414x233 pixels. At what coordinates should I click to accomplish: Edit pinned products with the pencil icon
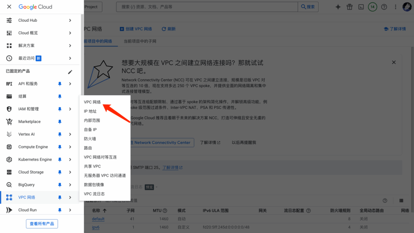pyautogui.click(x=70, y=72)
